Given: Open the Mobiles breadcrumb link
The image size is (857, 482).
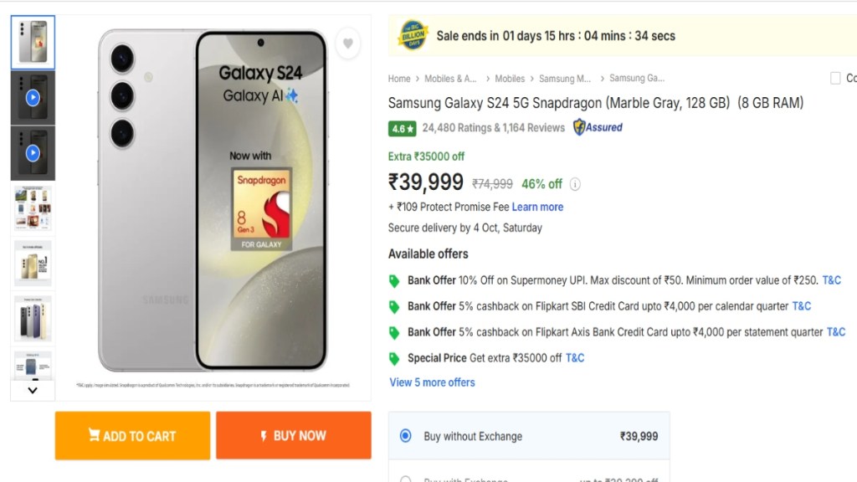Looking at the screenshot, I should pyautogui.click(x=510, y=79).
